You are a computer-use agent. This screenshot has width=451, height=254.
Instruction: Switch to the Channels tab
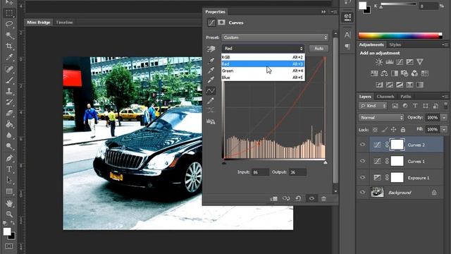(385, 97)
